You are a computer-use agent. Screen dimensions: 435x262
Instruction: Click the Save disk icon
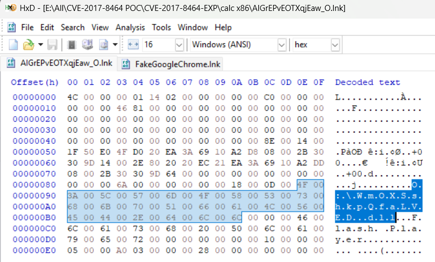coord(52,45)
